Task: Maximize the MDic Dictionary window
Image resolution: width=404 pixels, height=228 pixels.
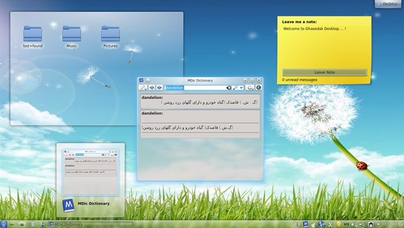Action: tap(252, 81)
